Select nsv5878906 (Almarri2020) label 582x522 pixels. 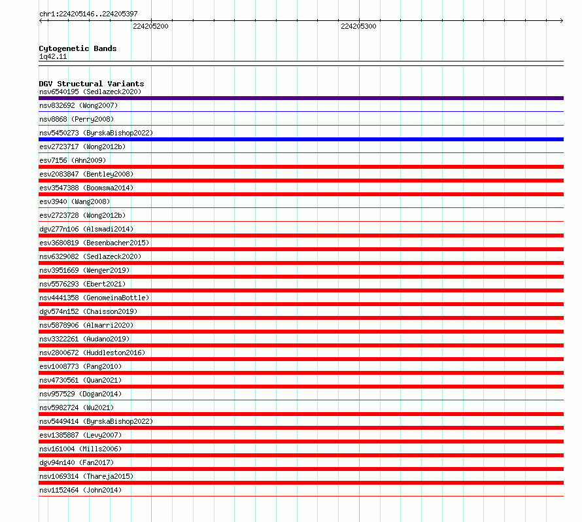(86, 325)
